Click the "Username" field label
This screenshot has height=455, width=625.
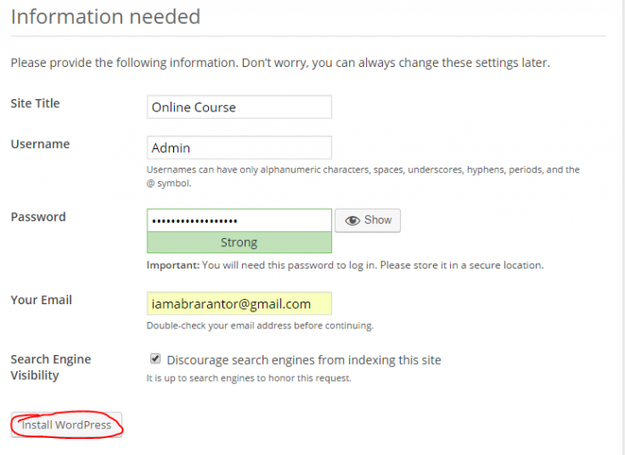(39, 145)
